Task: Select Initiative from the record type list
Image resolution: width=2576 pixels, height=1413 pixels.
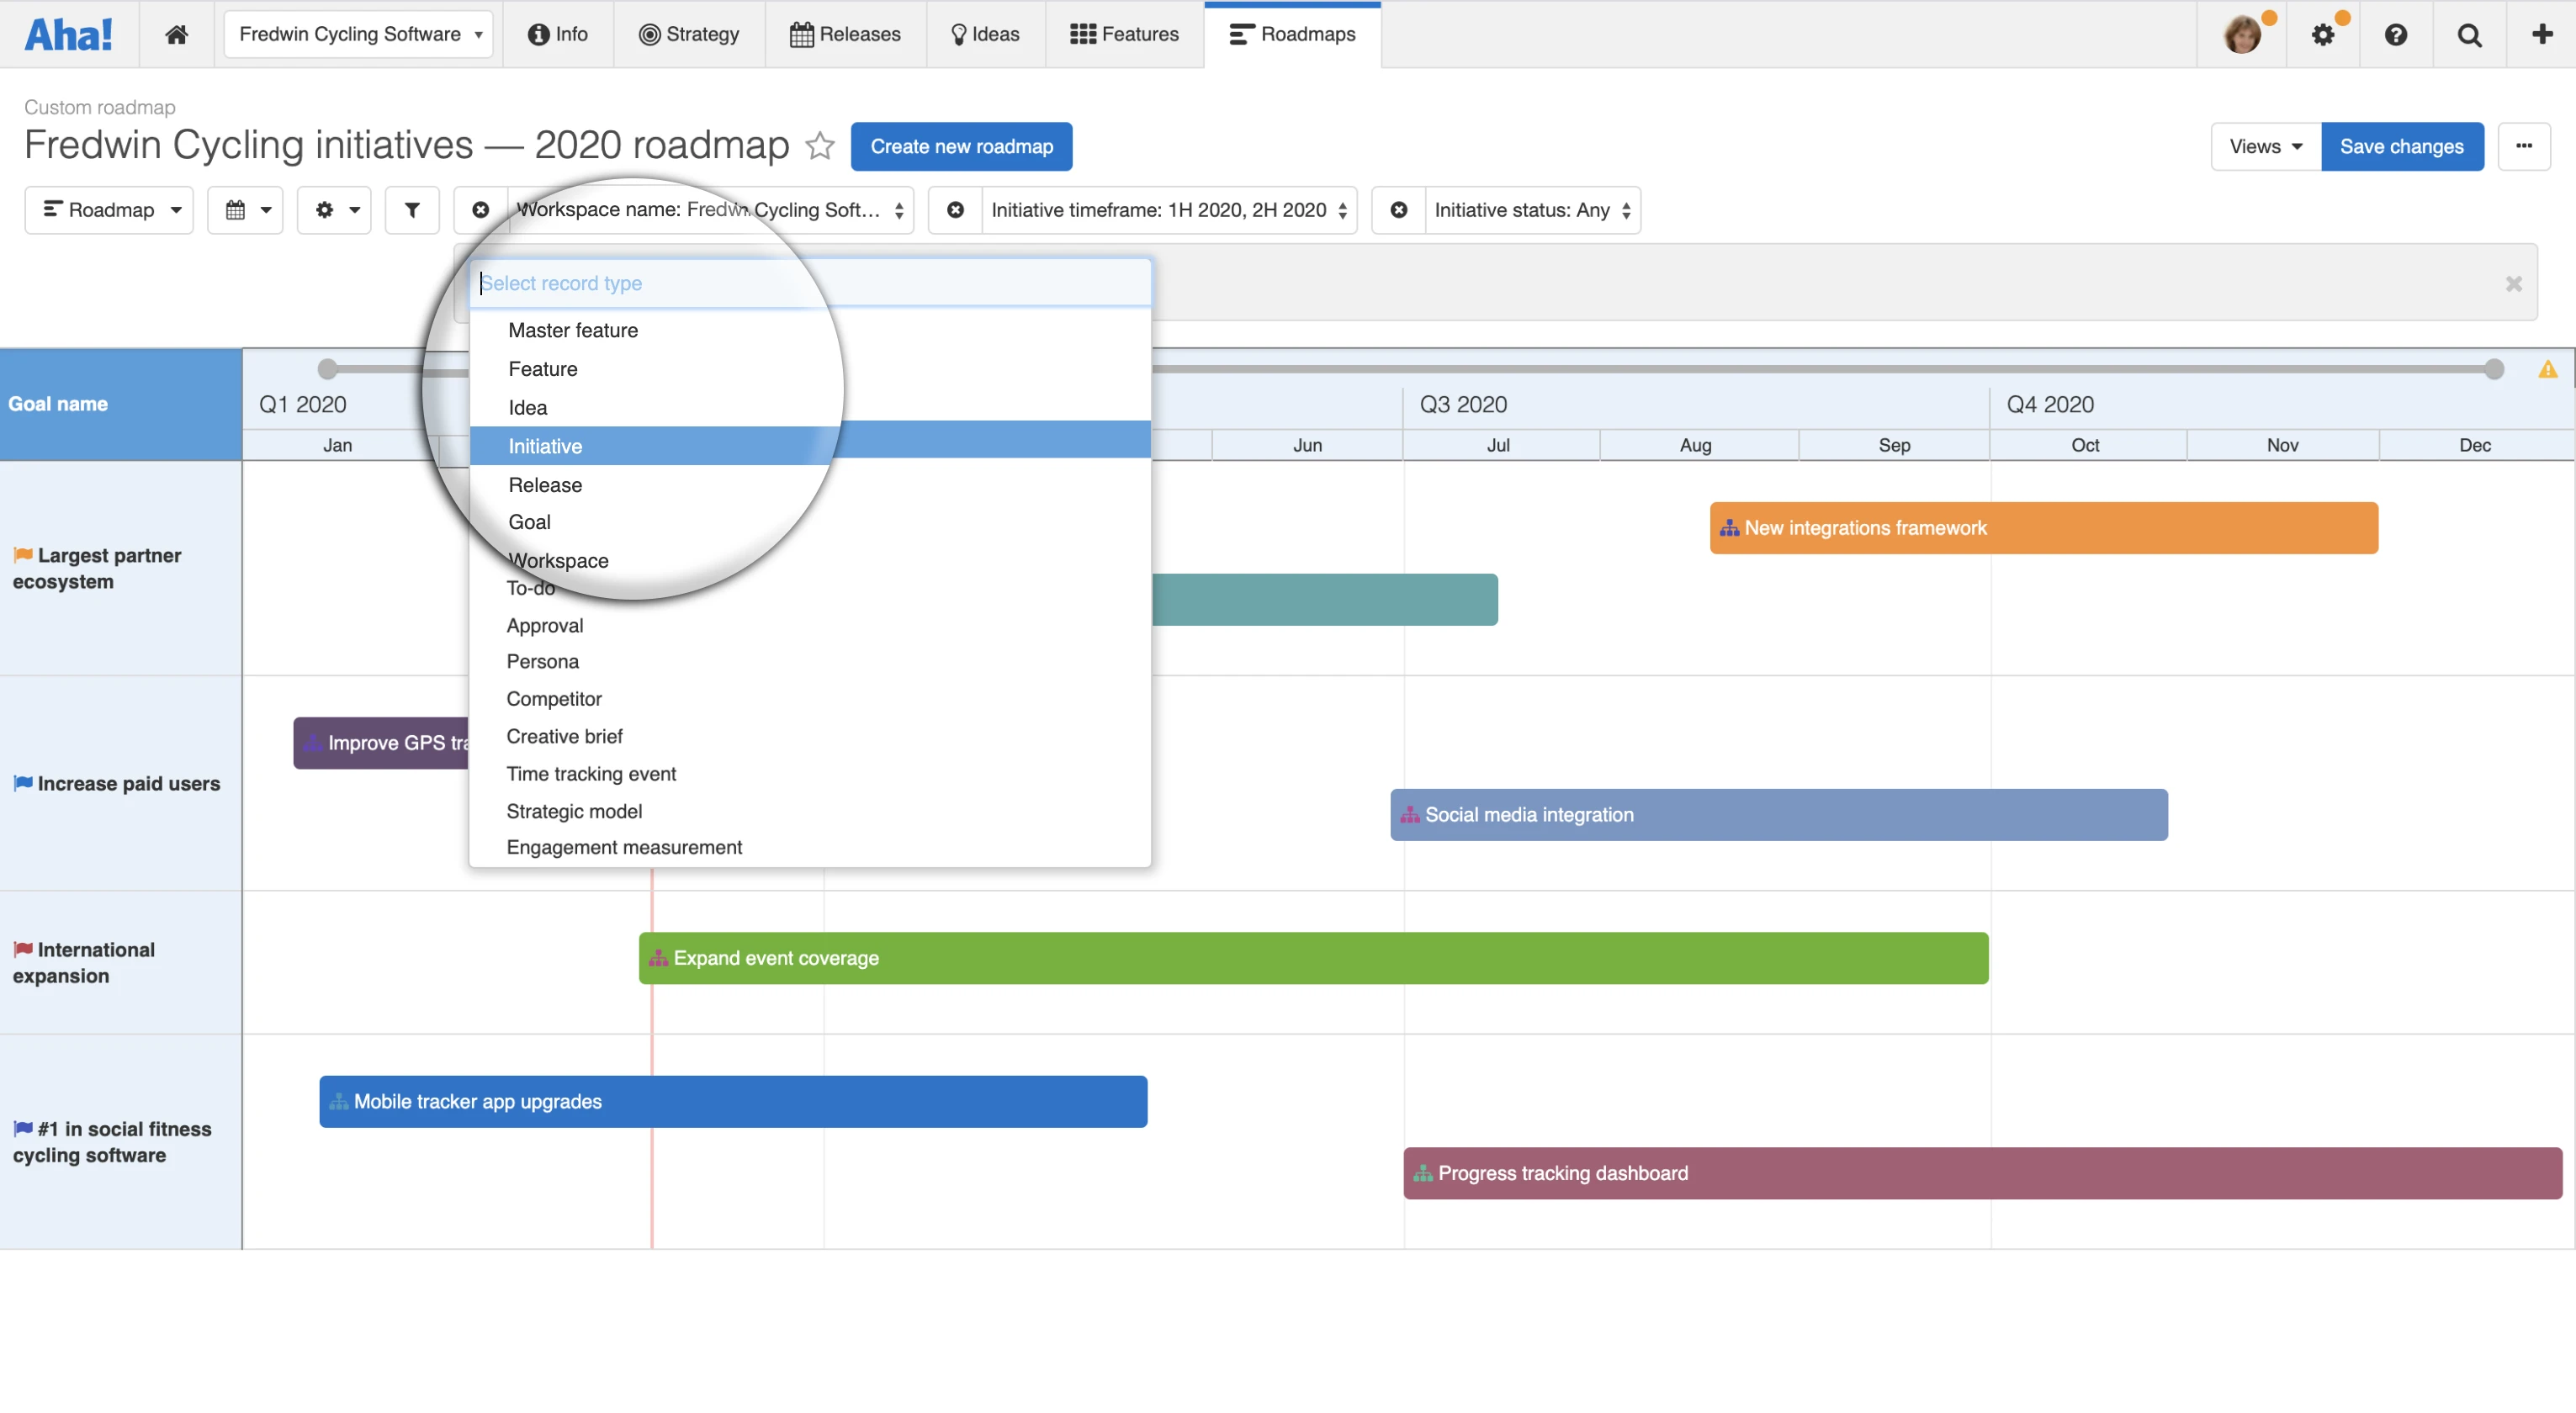Action: click(545, 446)
